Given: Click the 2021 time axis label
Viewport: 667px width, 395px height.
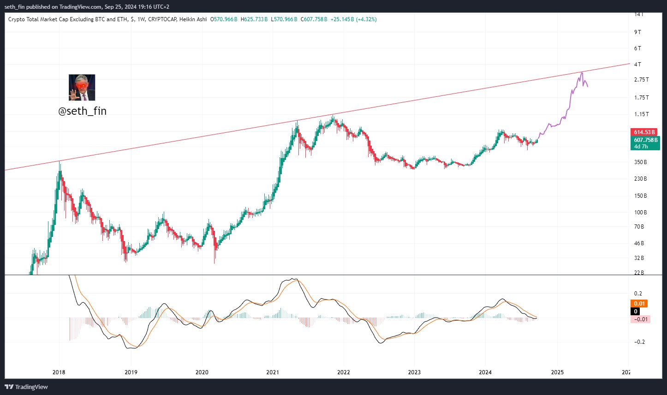Looking at the screenshot, I should click(273, 372).
